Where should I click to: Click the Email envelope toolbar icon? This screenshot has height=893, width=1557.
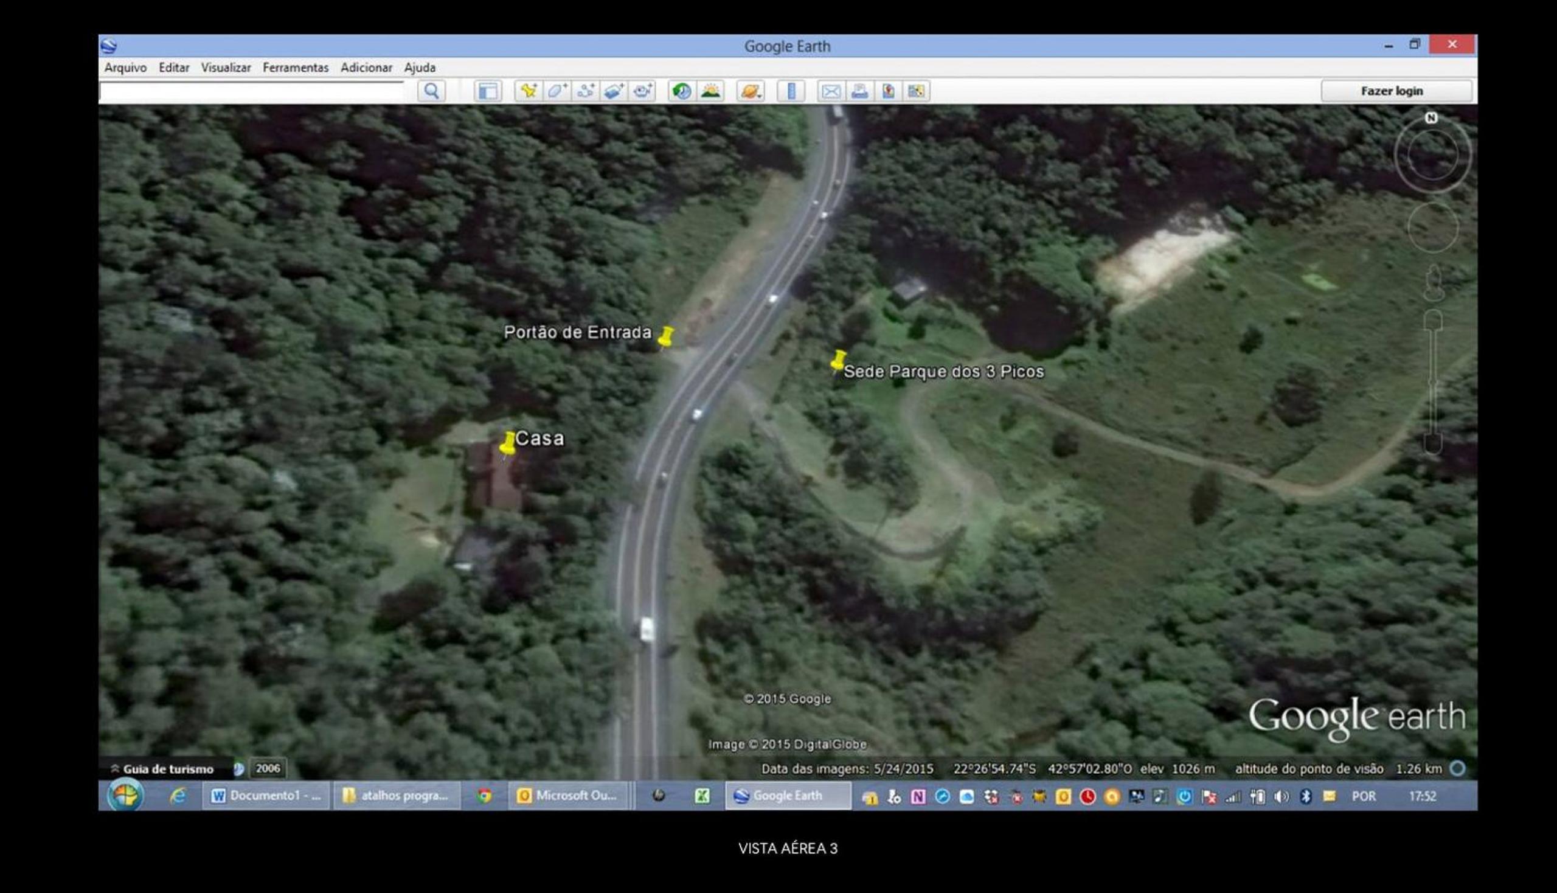coord(831,91)
